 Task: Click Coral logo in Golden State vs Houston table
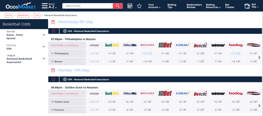click(x=183, y=93)
